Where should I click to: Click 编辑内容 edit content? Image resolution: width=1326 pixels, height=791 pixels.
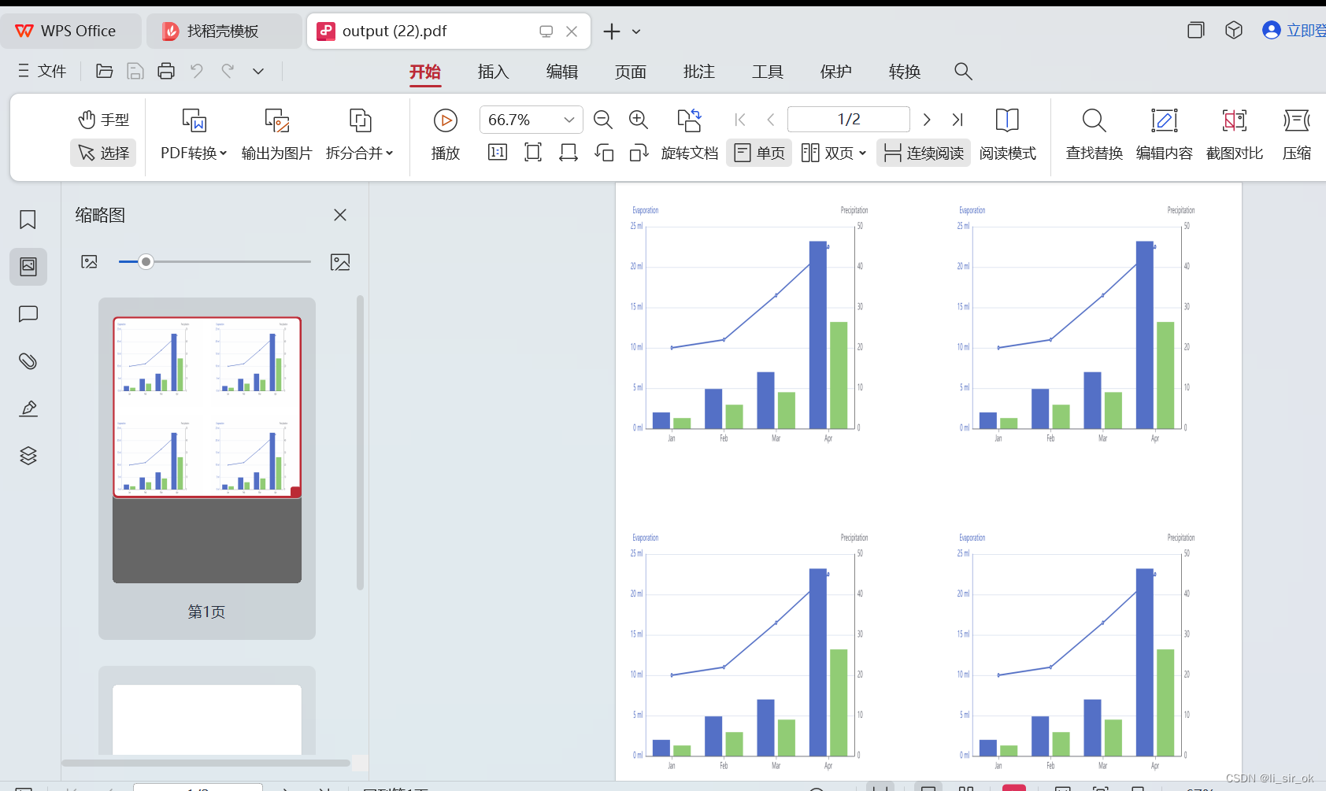1164,135
